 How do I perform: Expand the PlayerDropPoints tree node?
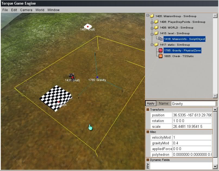tap(152, 22)
